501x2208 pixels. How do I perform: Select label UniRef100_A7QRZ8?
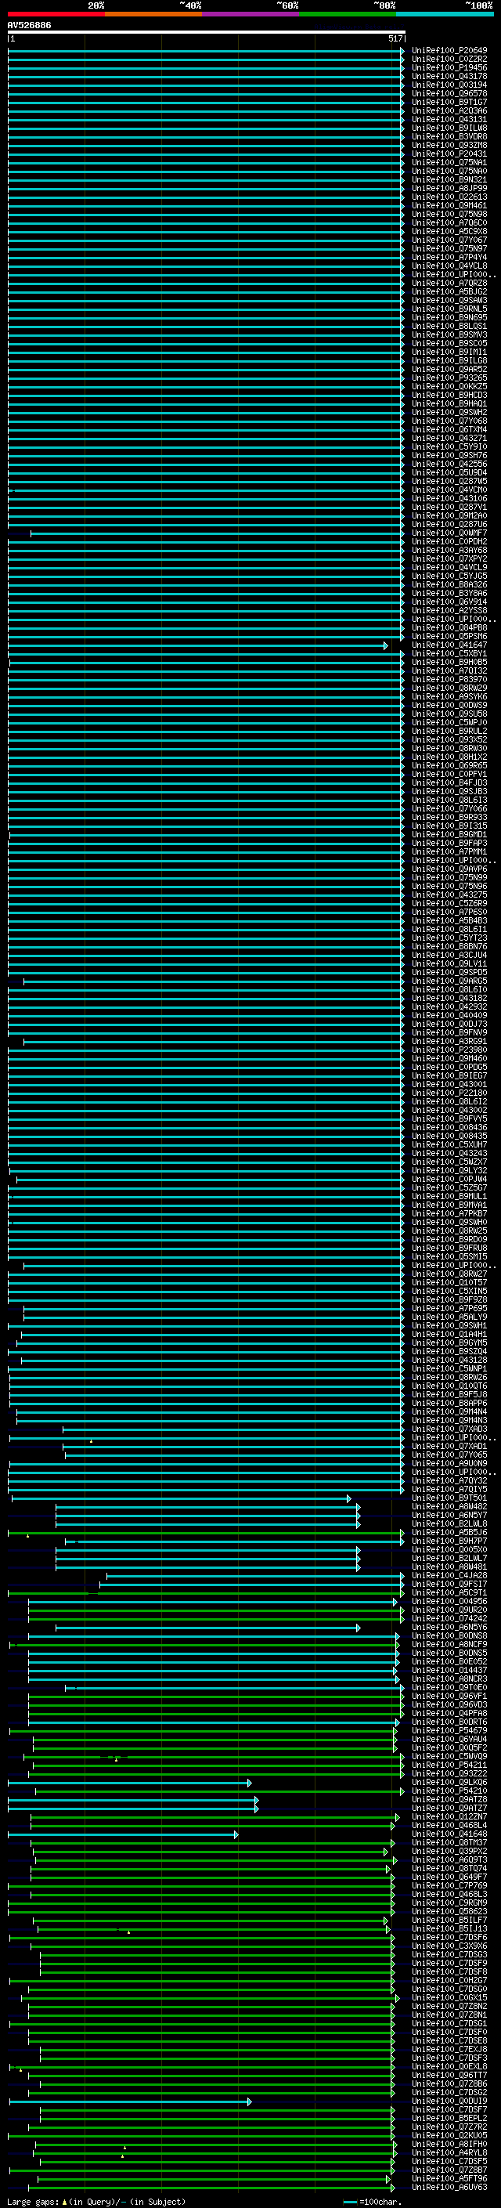(x=449, y=283)
